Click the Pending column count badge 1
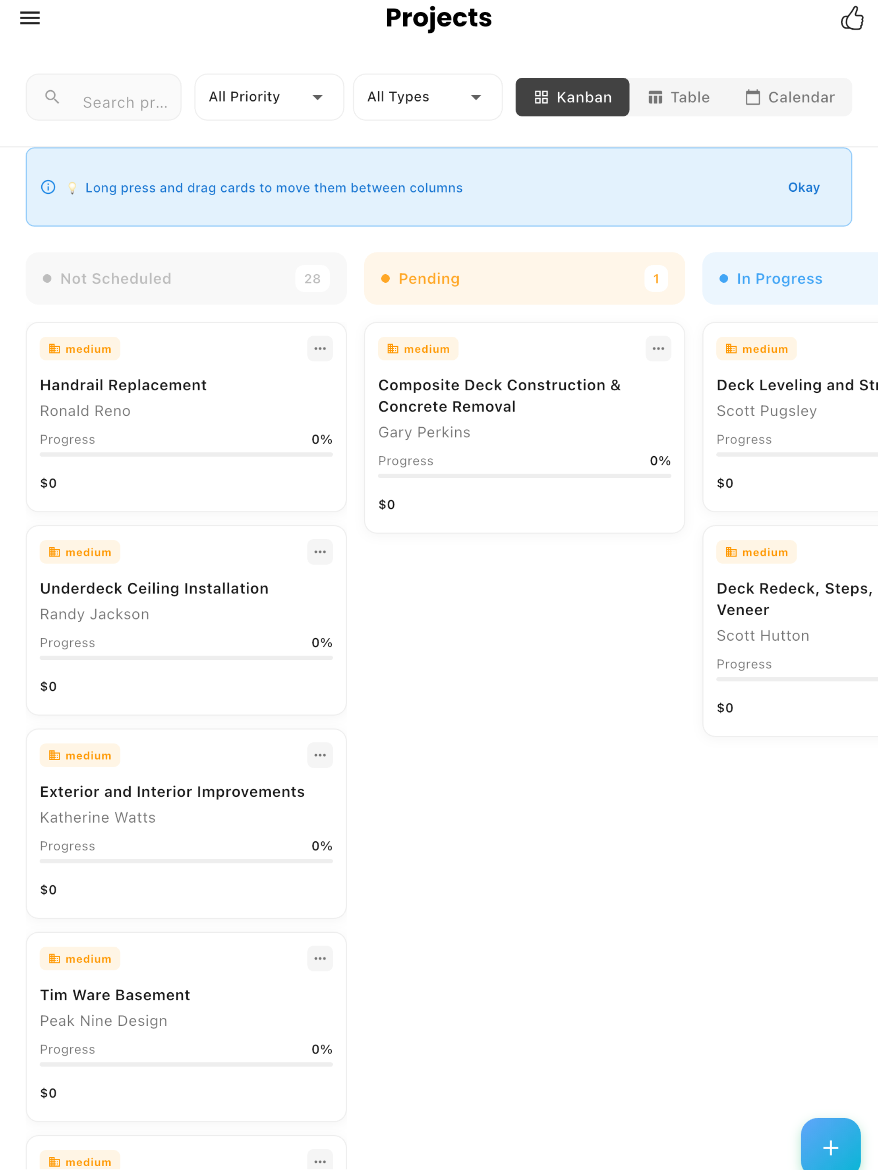878x1170 pixels. coord(656,278)
